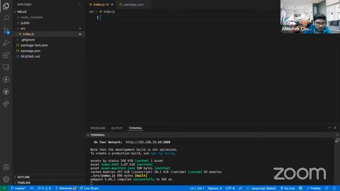
Task: Switch to the package.json editor tab
Action: [133, 5]
